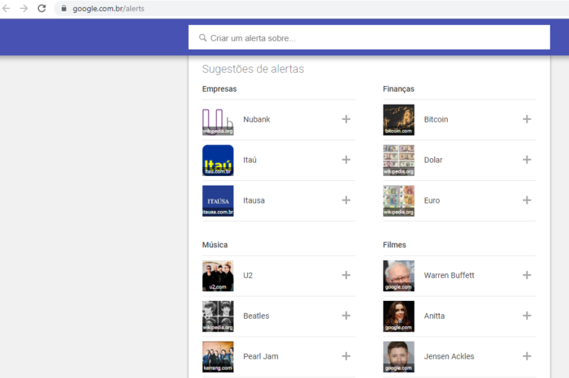Add an alert for Jensen Ackles

coord(527,356)
